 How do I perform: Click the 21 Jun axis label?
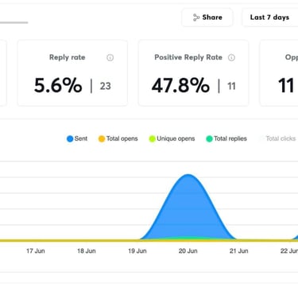(x=239, y=250)
